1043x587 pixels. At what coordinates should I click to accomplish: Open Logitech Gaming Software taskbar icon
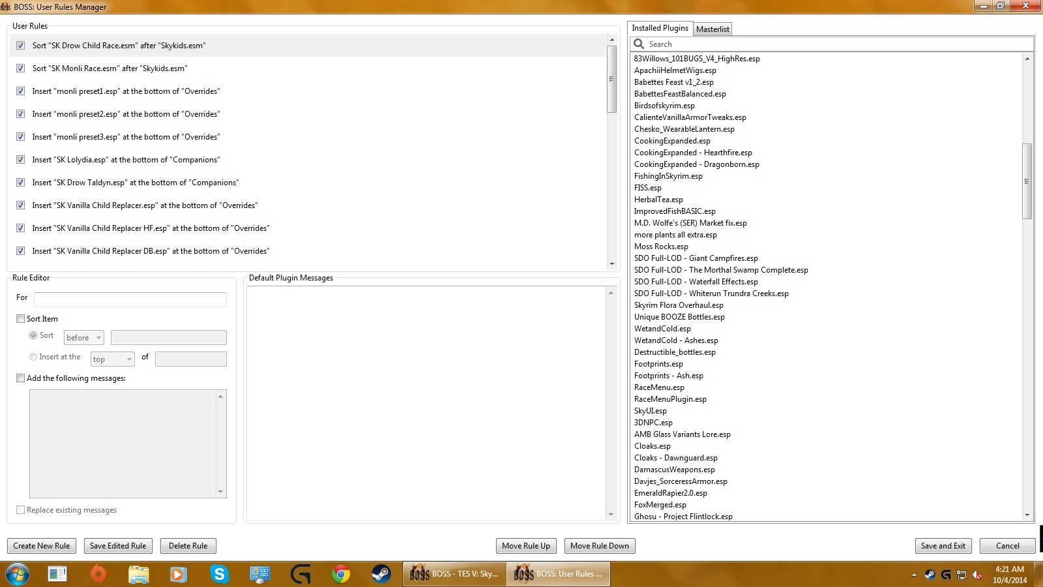coord(301,575)
